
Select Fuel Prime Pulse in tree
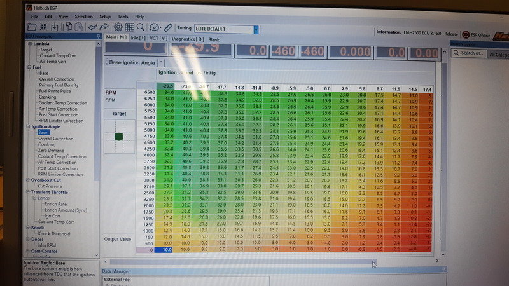click(55, 91)
